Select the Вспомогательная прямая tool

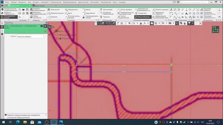[72, 17]
